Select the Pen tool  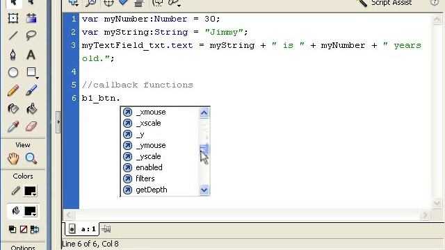coord(13,54)
